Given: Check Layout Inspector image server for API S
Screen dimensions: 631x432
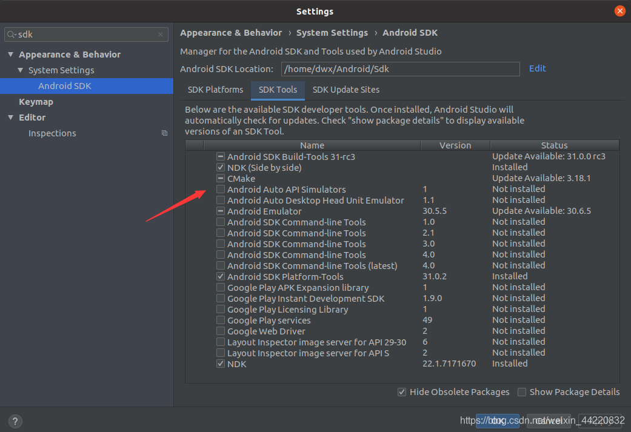Looking at the screenshot, I should (221, 353).
